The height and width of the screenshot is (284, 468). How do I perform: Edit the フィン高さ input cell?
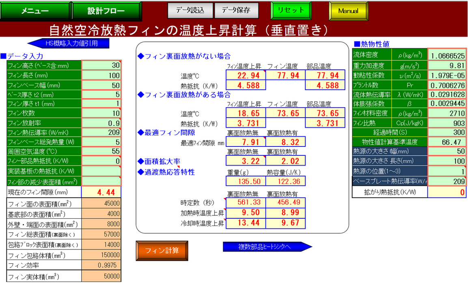(101, 65)
